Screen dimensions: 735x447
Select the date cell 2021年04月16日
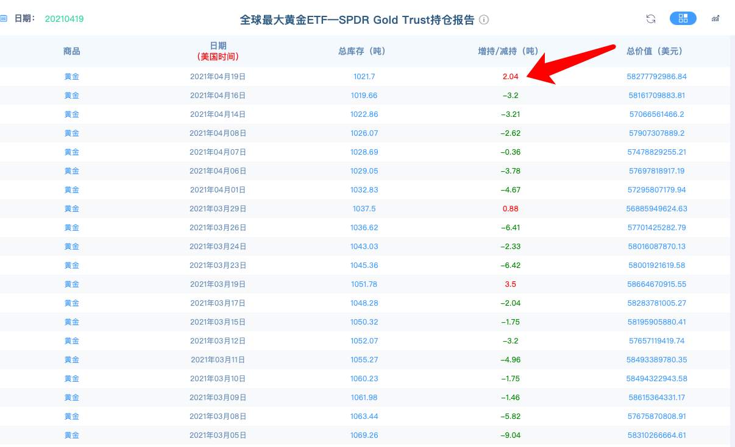[x=218, y=96]
